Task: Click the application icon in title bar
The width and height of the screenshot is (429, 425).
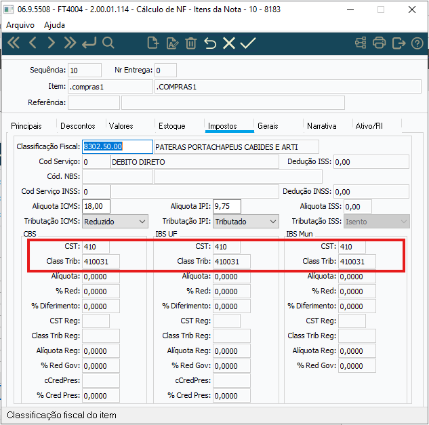Action: (x=9, y=9)
